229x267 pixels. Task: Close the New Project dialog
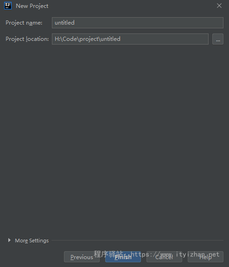219,6
